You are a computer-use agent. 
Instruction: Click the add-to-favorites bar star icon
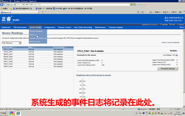tap(11, 9)
